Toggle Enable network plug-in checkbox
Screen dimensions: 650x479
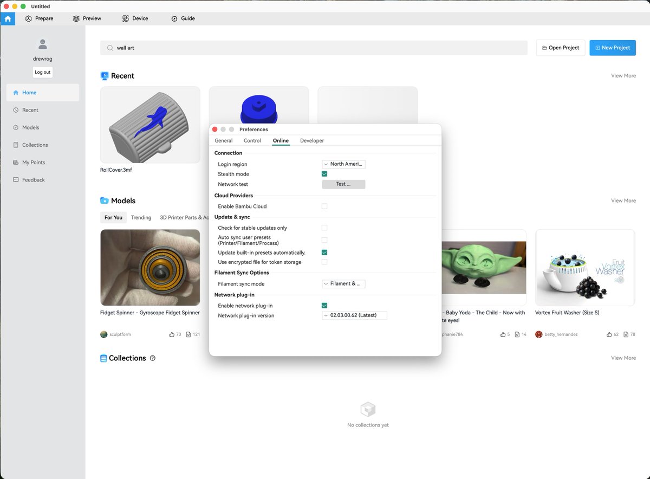(x=324, y=306)
